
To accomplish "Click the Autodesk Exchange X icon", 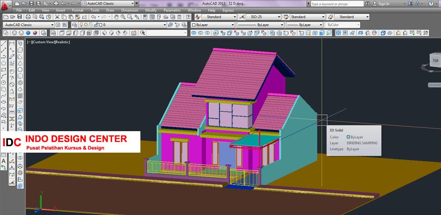I will (410, 3).
